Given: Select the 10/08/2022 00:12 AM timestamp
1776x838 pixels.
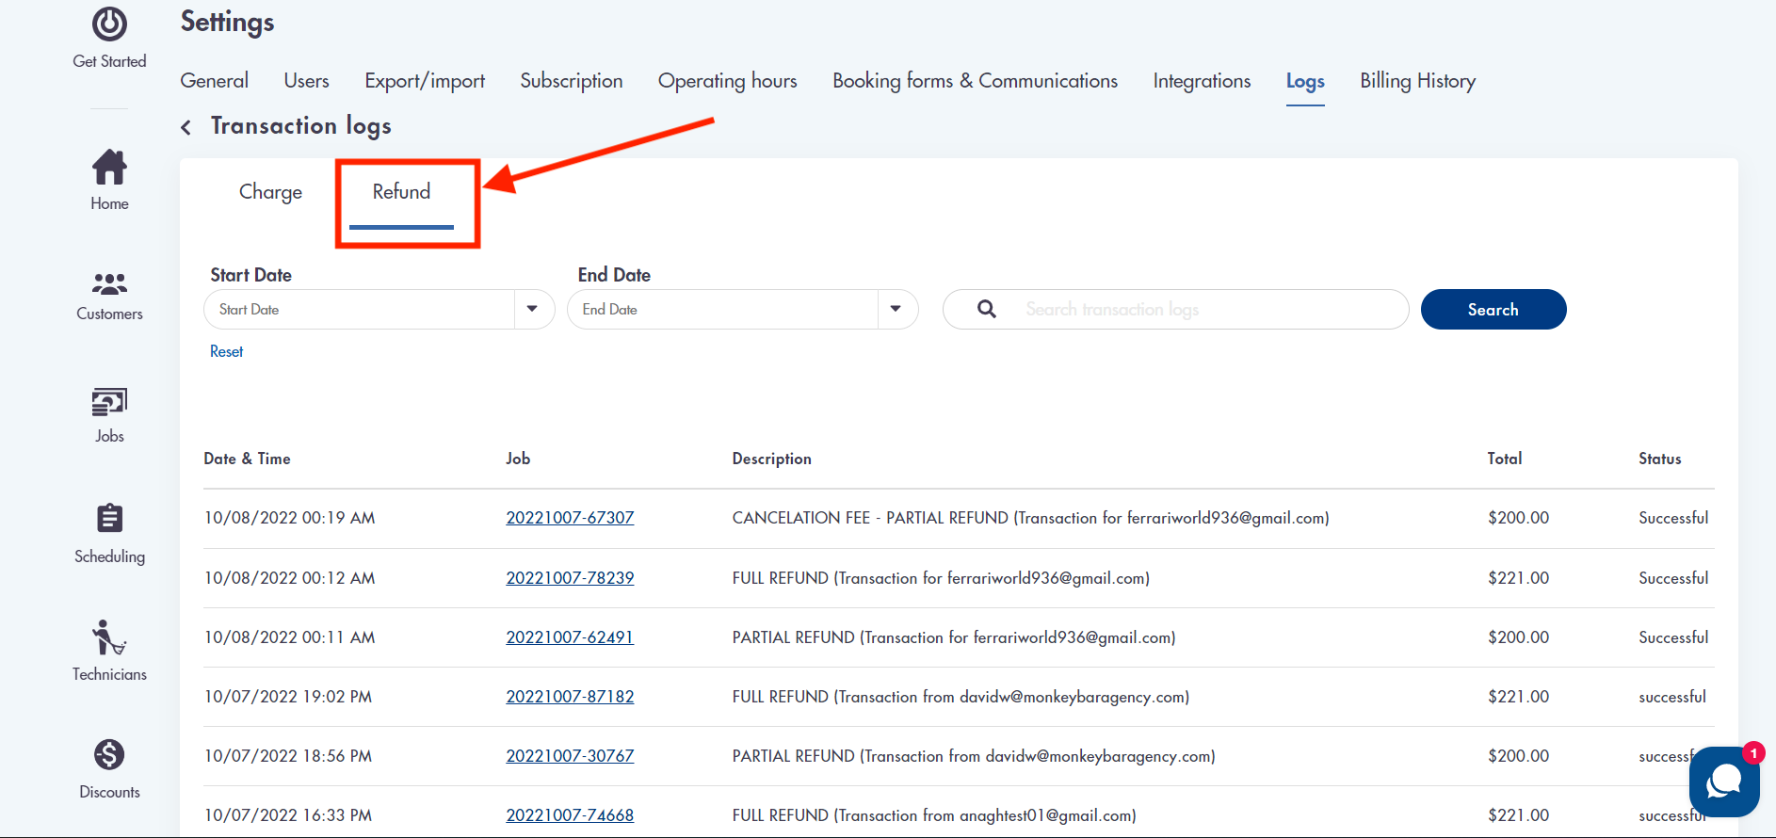Looking at the screenshot, I should pyautogui.click(x=289, y=578).
